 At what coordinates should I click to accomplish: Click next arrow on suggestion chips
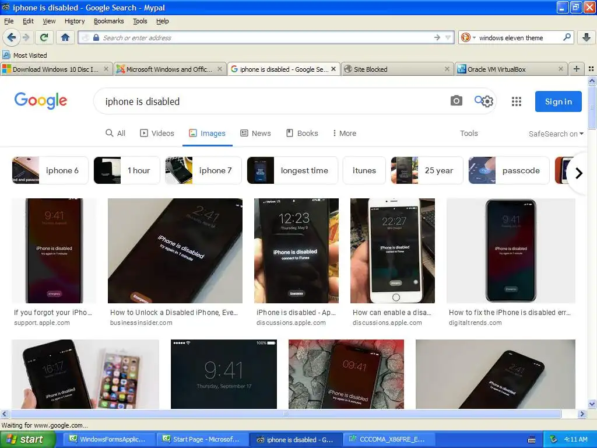click(579, 173)
